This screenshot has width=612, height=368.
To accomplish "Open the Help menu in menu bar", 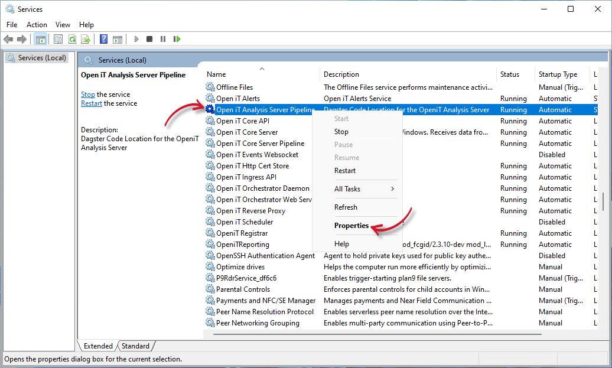I will pyautogui.click(x=86, y=25).
